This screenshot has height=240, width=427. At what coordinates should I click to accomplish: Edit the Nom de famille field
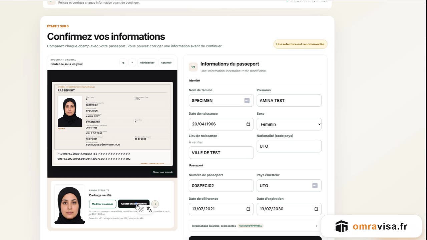click(x=221, y=100)
